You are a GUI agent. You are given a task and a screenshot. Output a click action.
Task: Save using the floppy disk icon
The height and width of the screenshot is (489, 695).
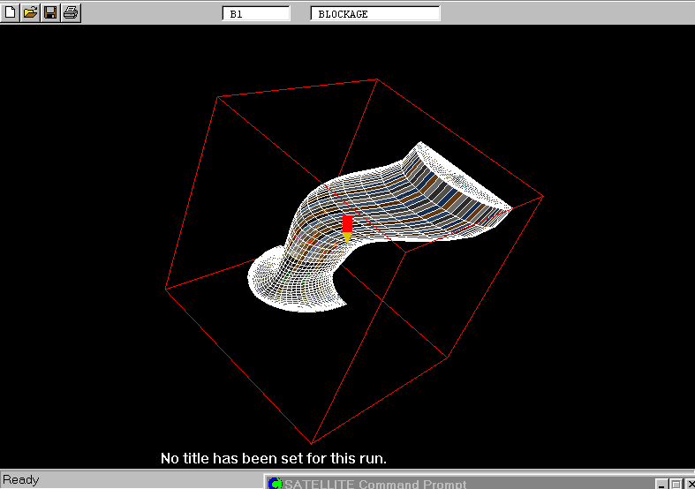50,12
